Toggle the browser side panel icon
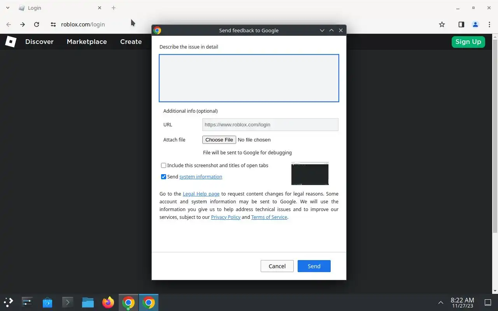498x311 pixels. [x=461, y=24]
